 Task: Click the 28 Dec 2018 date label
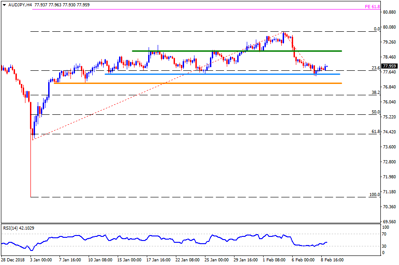click(13, 260)
